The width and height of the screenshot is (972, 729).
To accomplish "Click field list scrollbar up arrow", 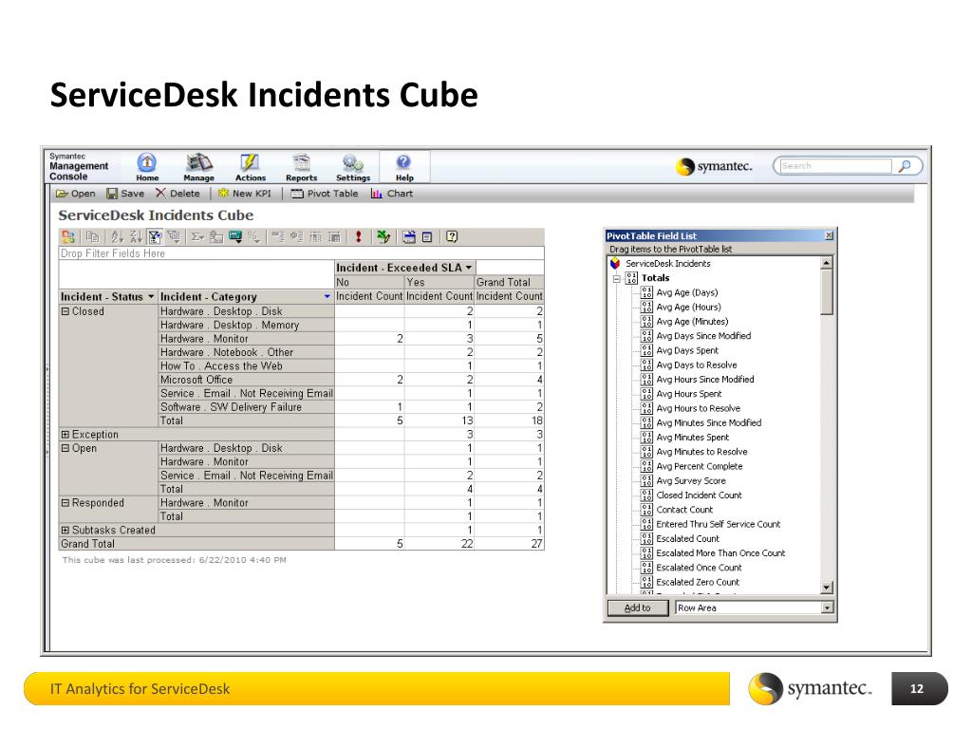I will [827, 264].
